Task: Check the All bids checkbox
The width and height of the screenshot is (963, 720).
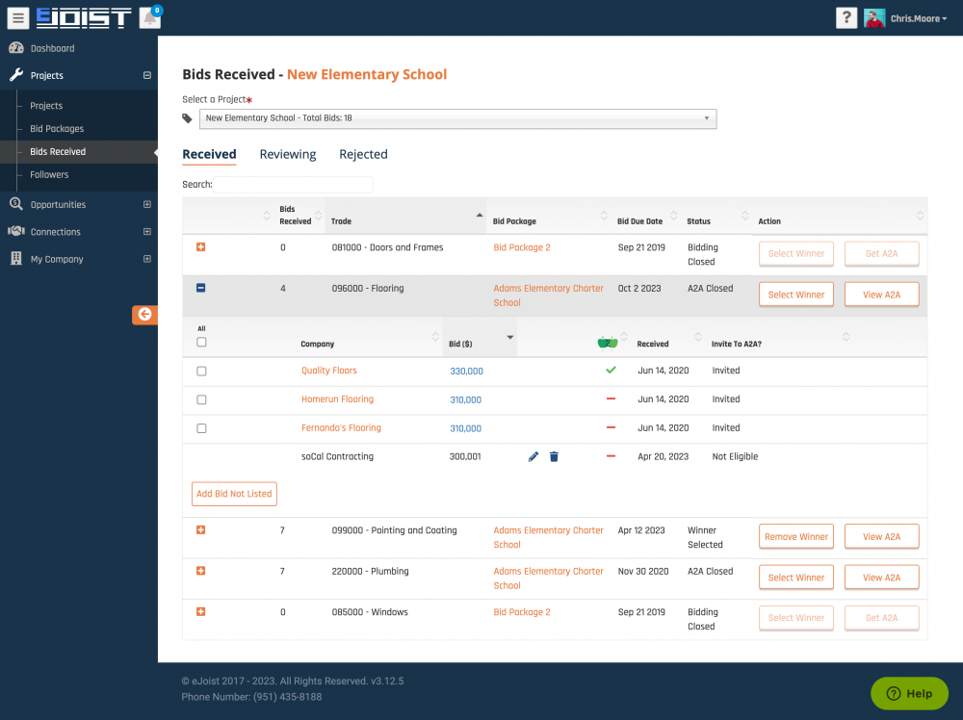Action: (201, 342)
